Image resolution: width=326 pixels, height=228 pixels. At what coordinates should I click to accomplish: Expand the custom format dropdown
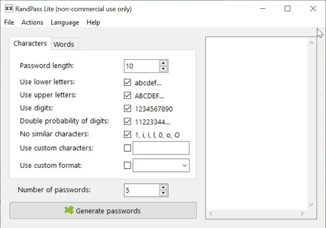click(185, 165)
